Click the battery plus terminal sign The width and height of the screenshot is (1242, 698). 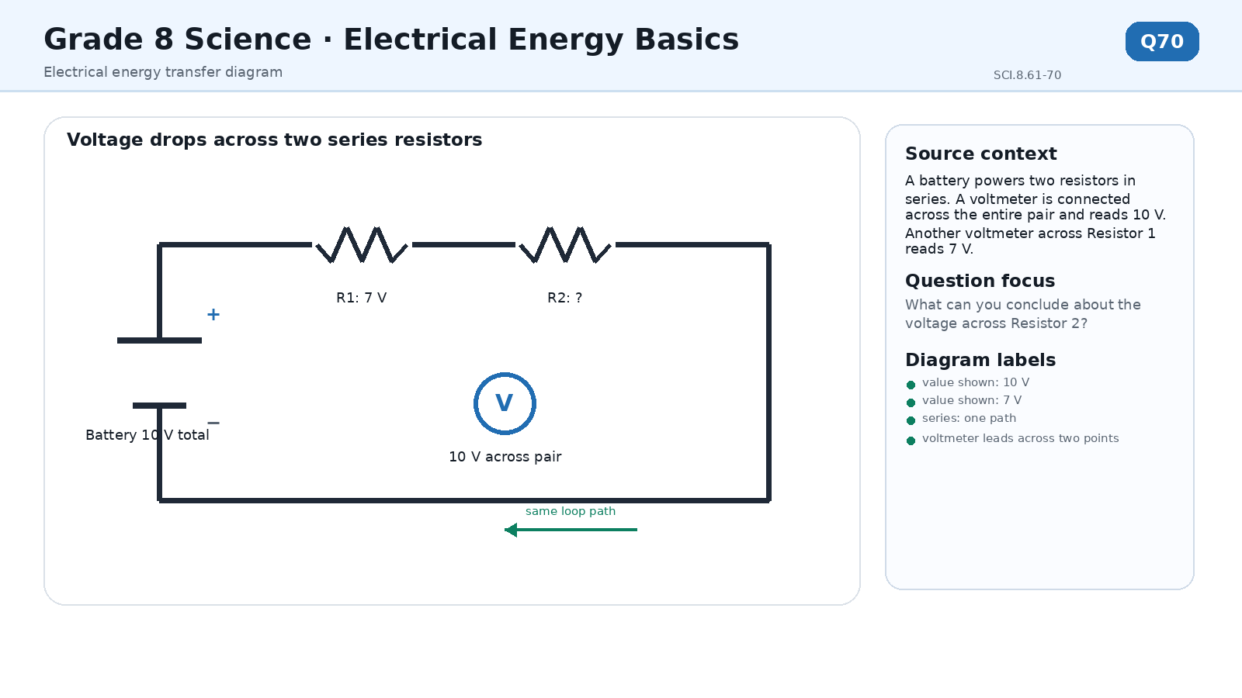tap(213, 314)
